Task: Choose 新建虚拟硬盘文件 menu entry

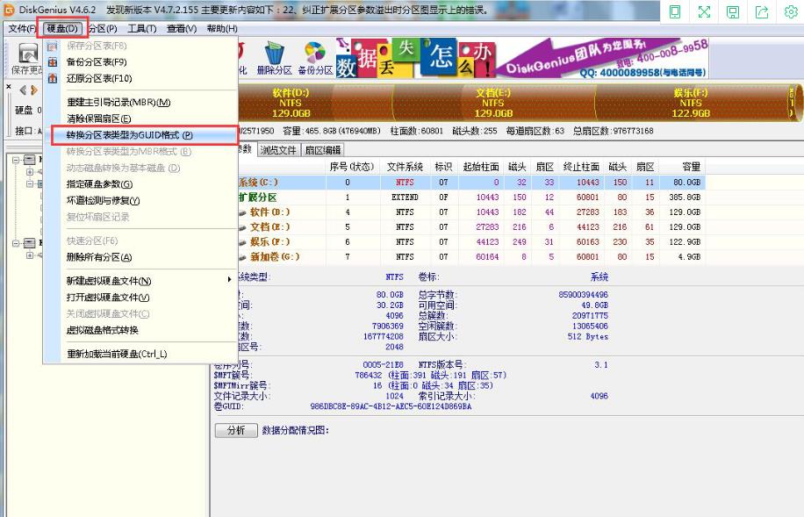Action: [141, 281]
